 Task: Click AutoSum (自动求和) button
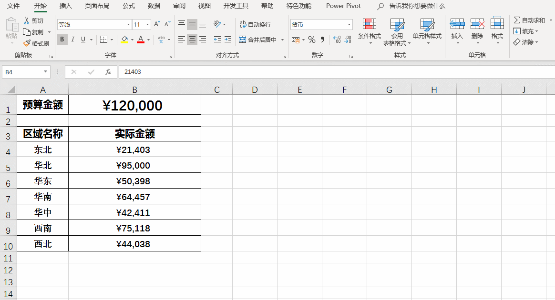click(x=530, y=20)
